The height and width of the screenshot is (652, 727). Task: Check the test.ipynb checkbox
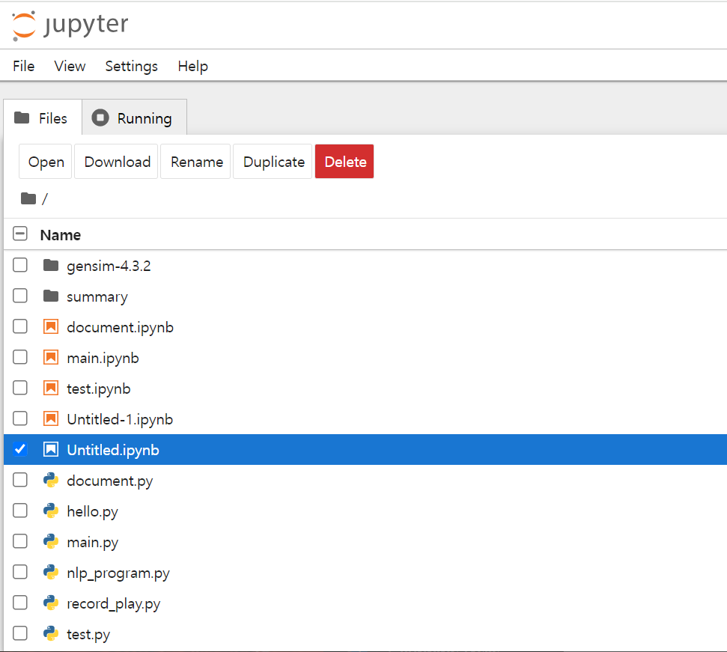pyautogui.click(x=20, y=388)
